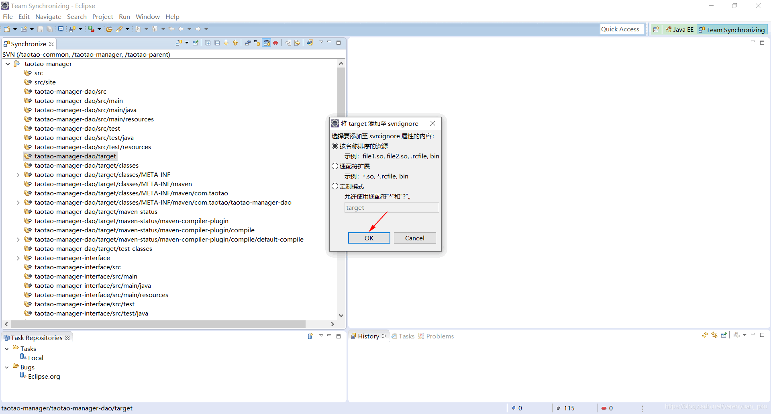Close the Synchronize tab
The height and width of the screenshot is (414, 771).
coord(51,44)
